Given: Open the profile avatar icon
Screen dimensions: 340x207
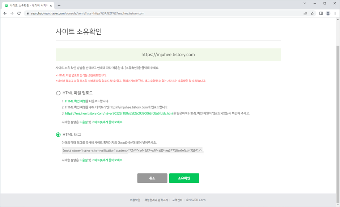Looking at the screenshot, I should point(328,13).
